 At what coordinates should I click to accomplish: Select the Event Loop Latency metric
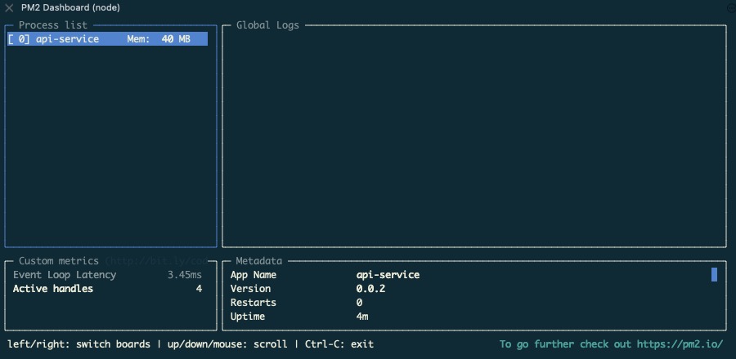point(65,275)
